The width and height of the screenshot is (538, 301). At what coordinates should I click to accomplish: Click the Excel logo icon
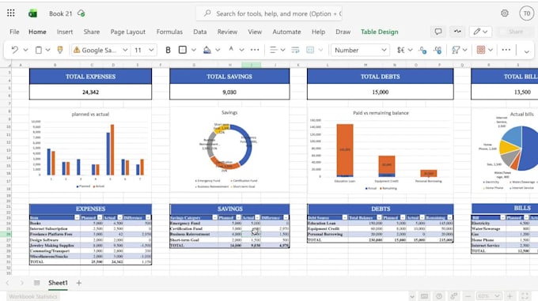pos(32,13)
